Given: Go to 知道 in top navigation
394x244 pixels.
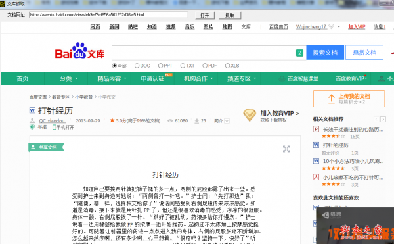Looking at the screenshot, I should (152, 27).
